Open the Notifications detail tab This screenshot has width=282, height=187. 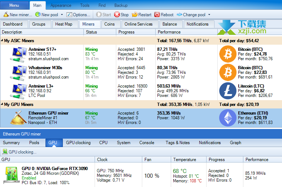coord(210,143)
